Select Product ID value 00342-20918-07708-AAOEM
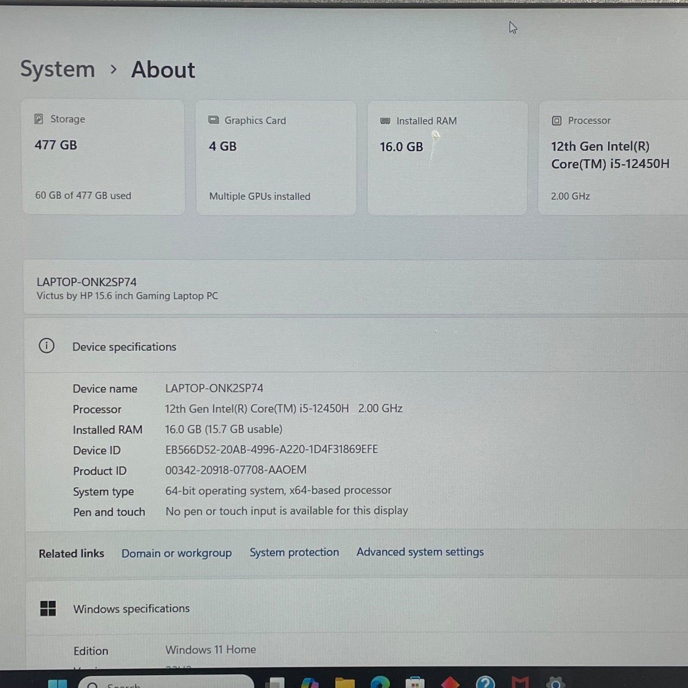This screenshot has width=688, height=688. tap(236, 470)
